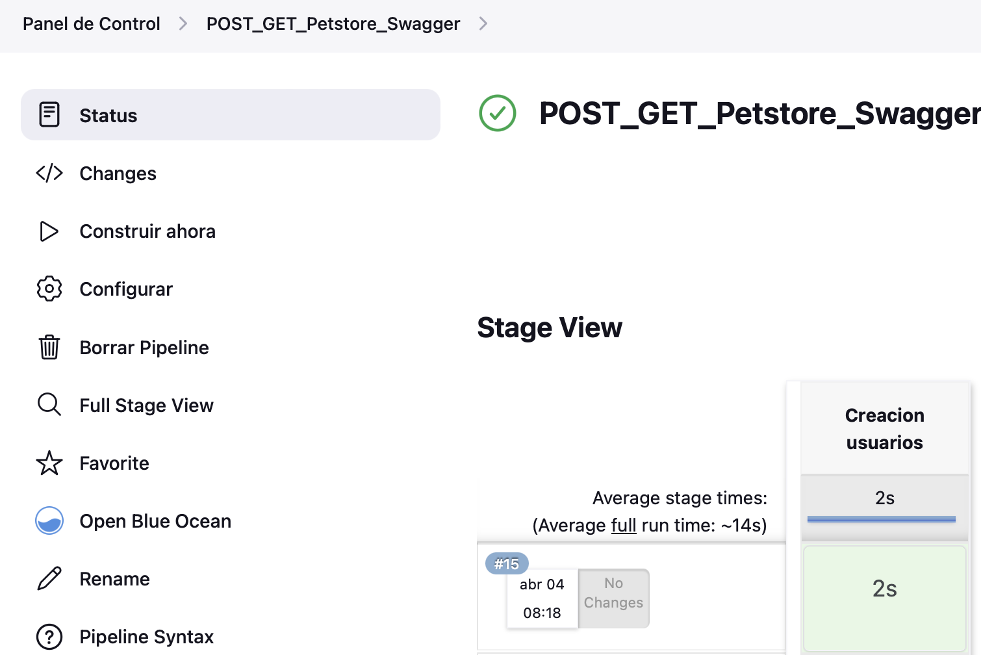The image size is (981, 655).
Task: Click the Favorite star icon
Action: pos(49,463)
